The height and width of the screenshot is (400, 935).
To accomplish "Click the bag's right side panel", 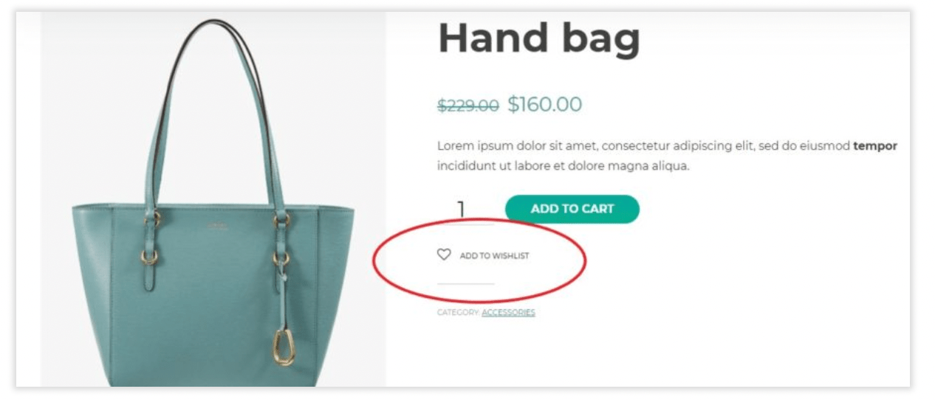I will point(336,295).
